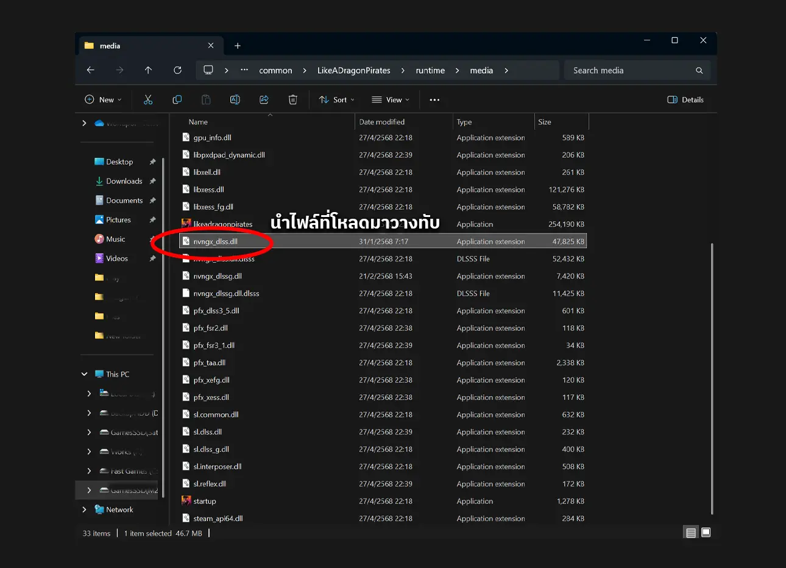
Task: Click the Share icon
Action: [264, 100]
